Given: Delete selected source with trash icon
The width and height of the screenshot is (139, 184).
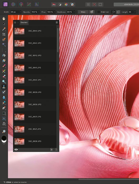Looking at the screenshot, I should [56, 150].
